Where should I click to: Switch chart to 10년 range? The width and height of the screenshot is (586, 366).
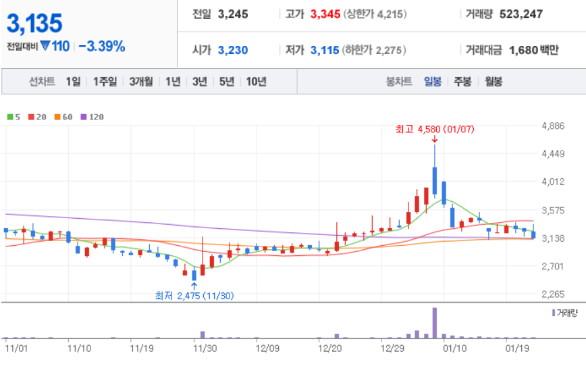pyautogui.click(x=256, y=81)
